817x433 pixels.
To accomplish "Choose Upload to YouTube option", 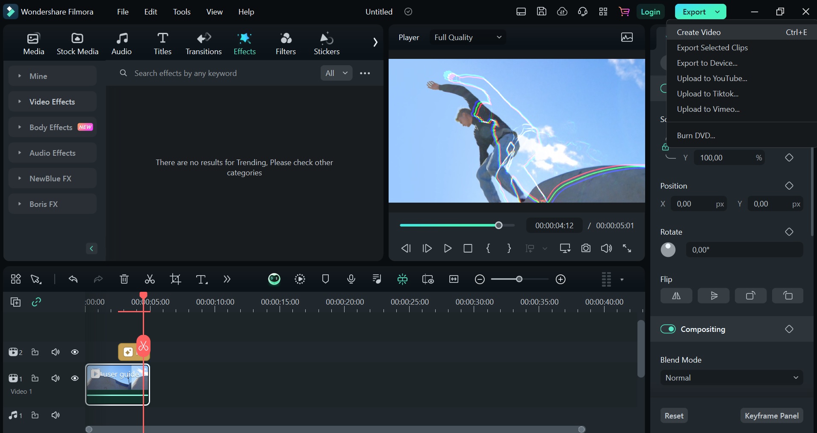I will (x=742, y=78).
